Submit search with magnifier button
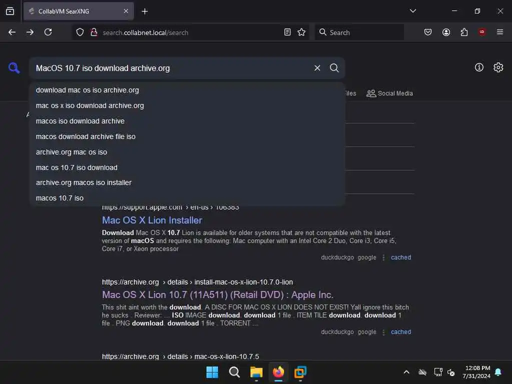Screen dimensions: 512x384 click(334, 68)
